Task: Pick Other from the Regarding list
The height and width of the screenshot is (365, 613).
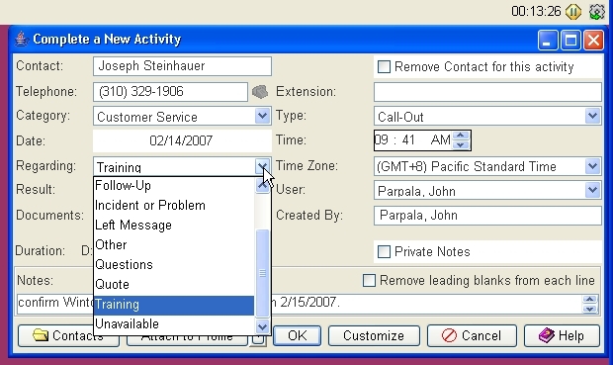Action: [174, 245]
